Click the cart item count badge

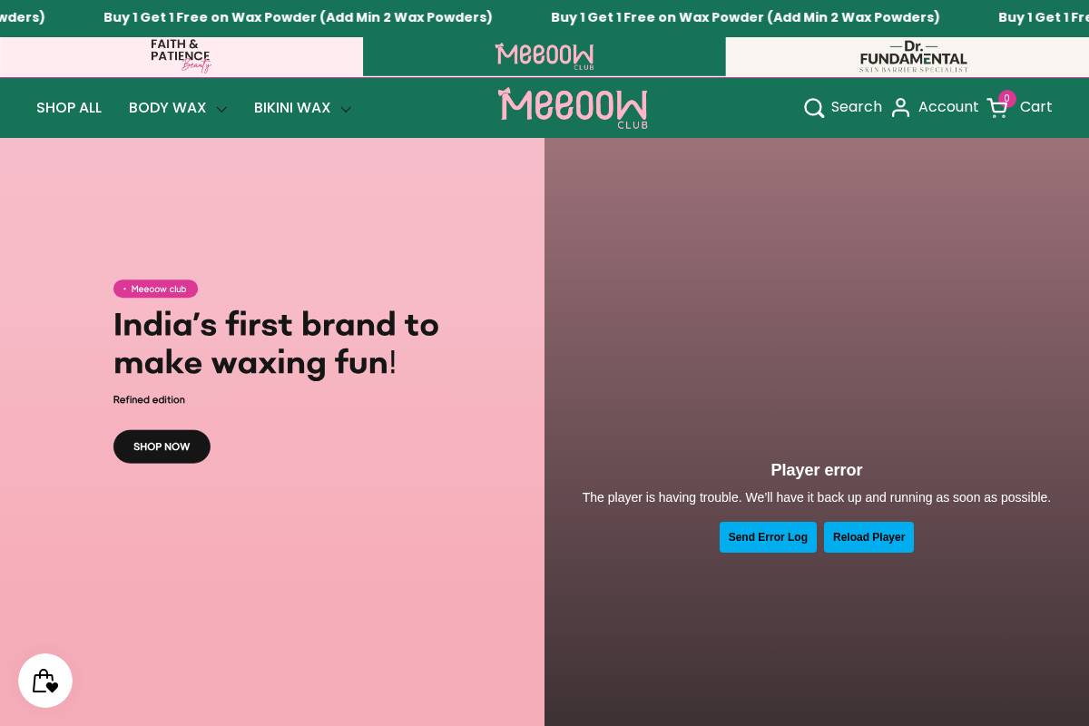tap(1006, 99)
